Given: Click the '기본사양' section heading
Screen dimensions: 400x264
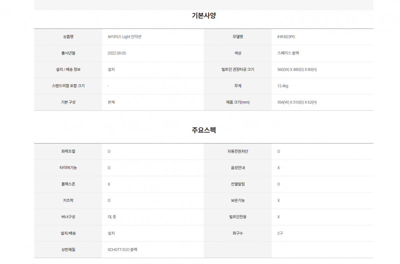Looking at the screenshot, I should click(204, 15).
